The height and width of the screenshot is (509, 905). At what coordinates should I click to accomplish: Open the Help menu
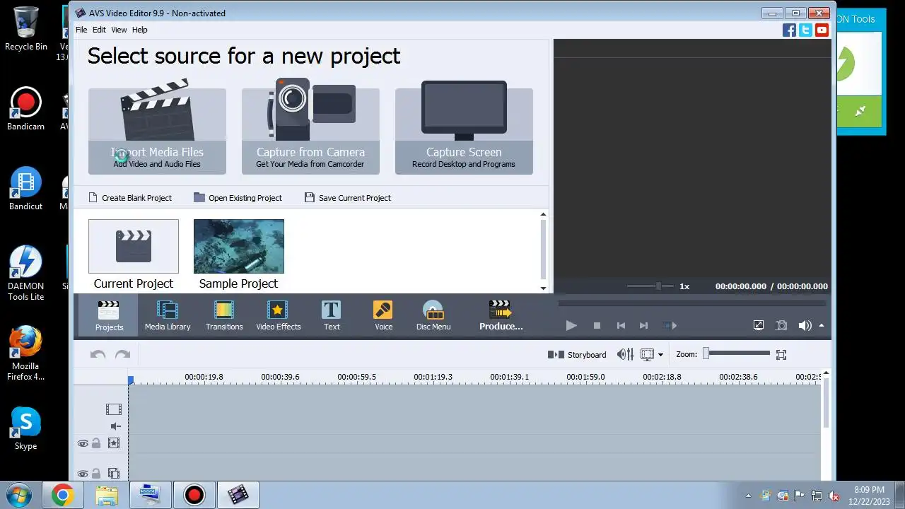click(x=140, y=30)
